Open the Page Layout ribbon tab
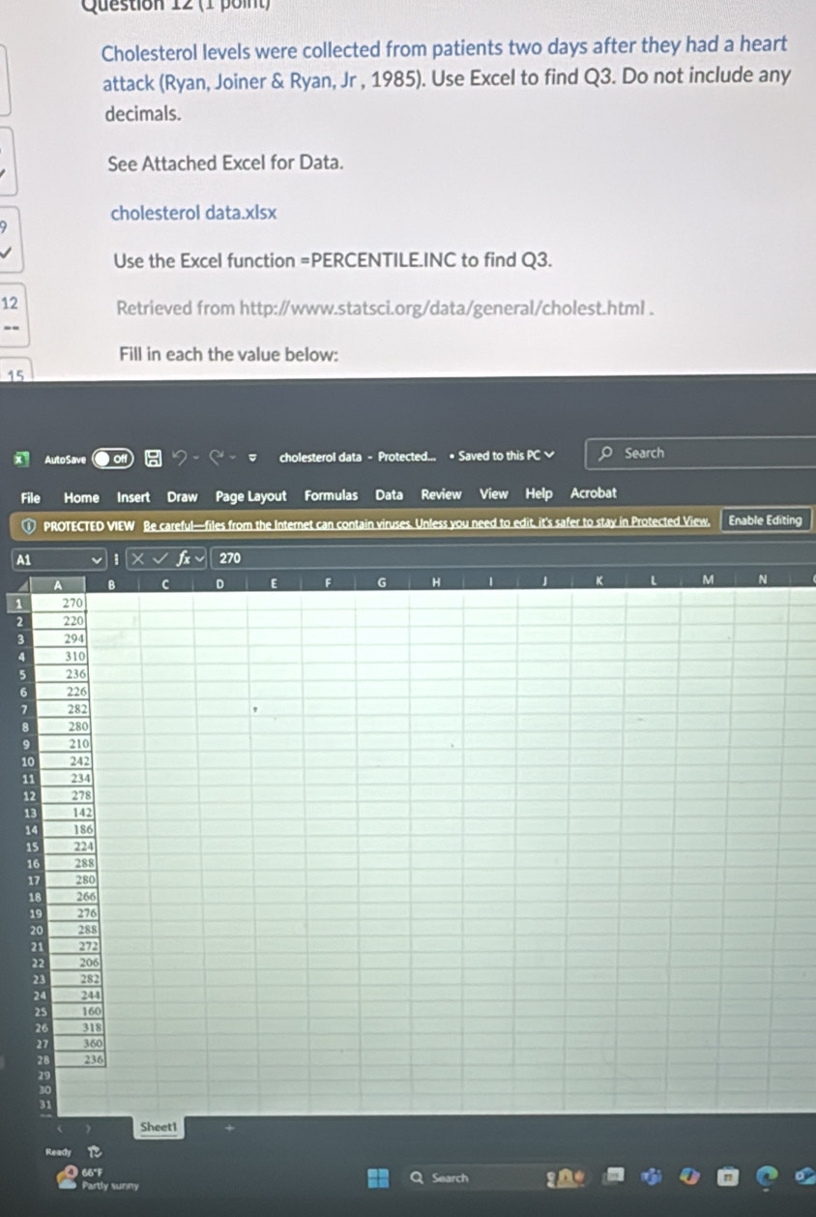 (x=250, y=496)
